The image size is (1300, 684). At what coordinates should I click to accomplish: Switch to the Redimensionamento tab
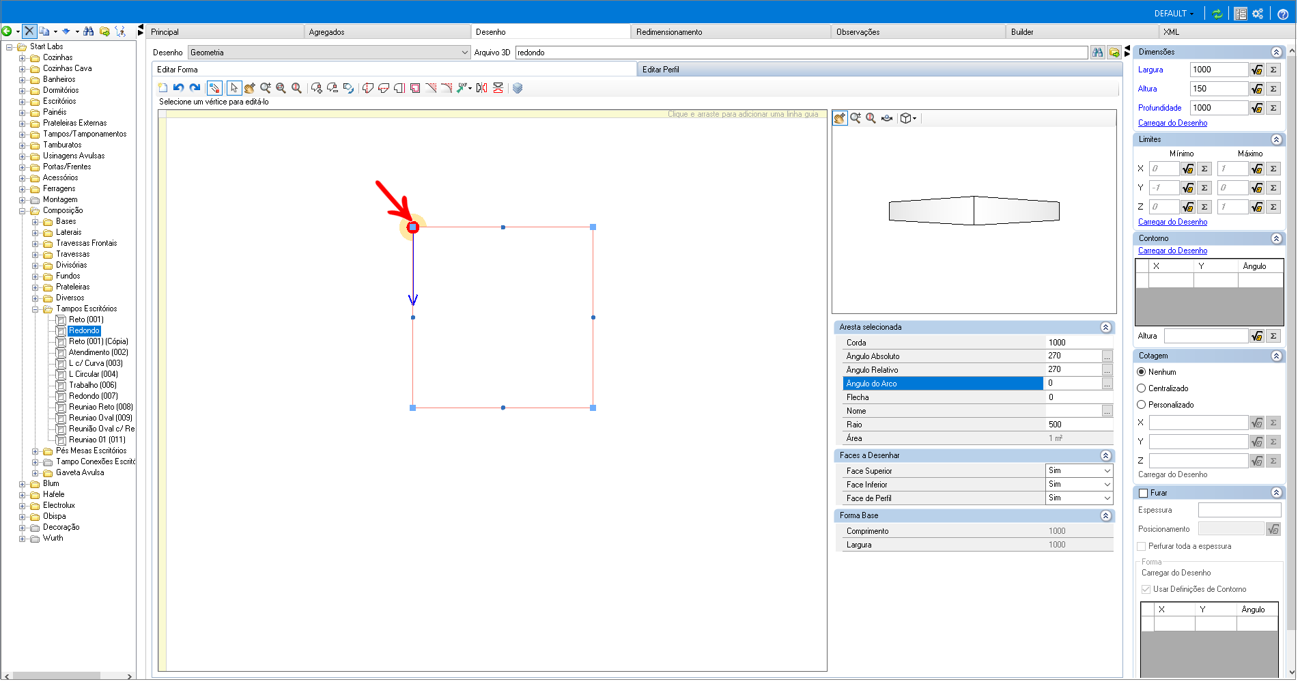[668, 32]
